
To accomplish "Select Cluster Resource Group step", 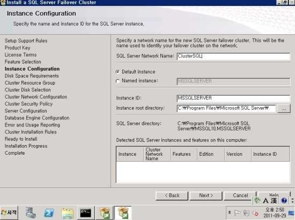I will pyautogui.click(x=30, y=83).
